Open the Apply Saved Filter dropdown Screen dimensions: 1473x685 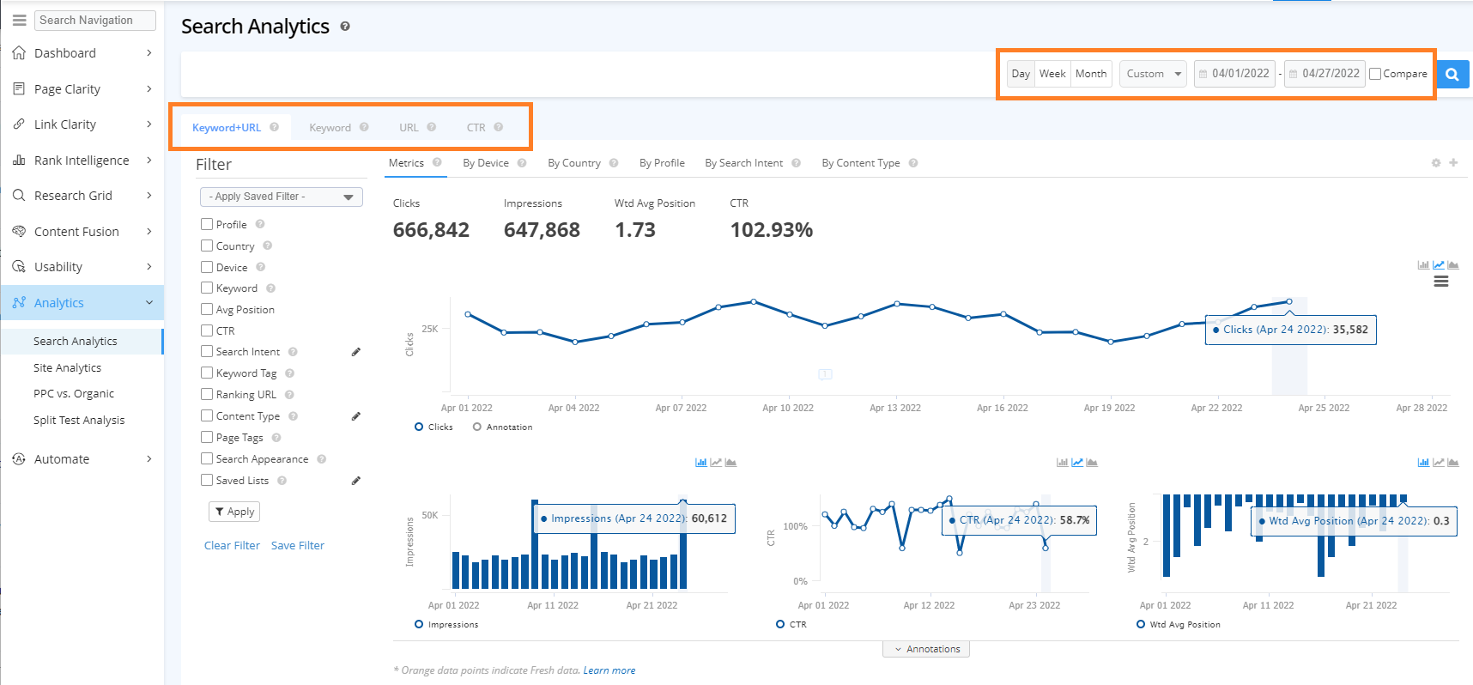[281, 197]
